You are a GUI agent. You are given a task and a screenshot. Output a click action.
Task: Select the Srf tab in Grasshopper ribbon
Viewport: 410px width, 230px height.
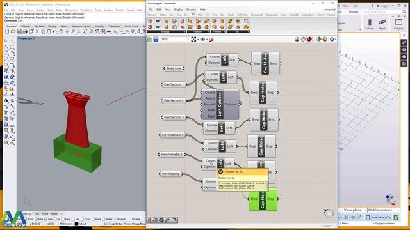tap(193, 15)
